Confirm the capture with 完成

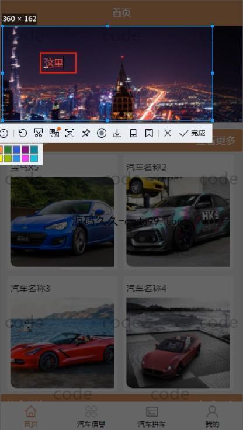pyautogui.click(x=192, y=133)
